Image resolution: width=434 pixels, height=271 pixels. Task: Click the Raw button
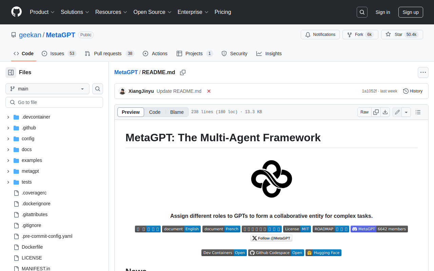(x=364, y=112)
